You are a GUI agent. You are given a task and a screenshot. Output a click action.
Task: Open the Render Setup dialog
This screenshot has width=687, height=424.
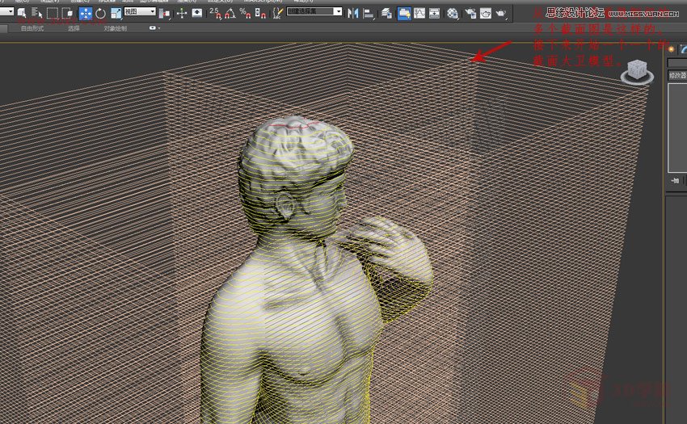point(471,14)
